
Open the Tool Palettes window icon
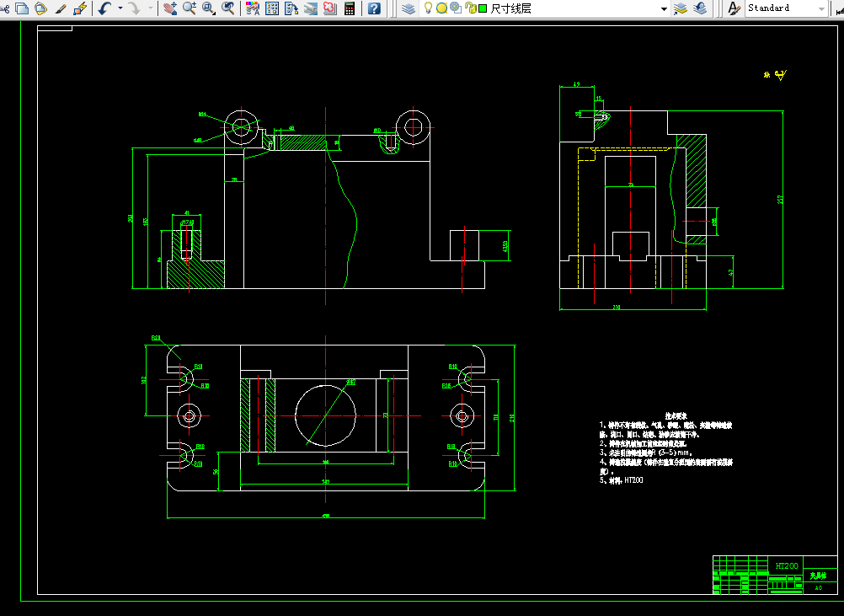pos(291,8)
